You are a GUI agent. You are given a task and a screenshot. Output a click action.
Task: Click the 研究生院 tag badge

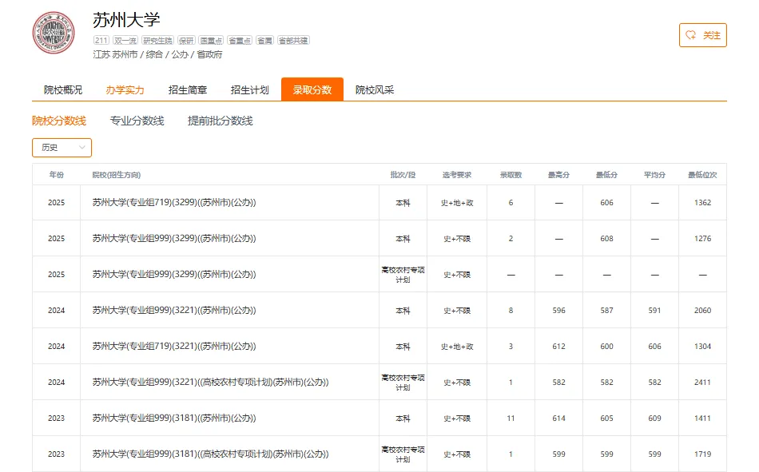click(x=157, y=41)
